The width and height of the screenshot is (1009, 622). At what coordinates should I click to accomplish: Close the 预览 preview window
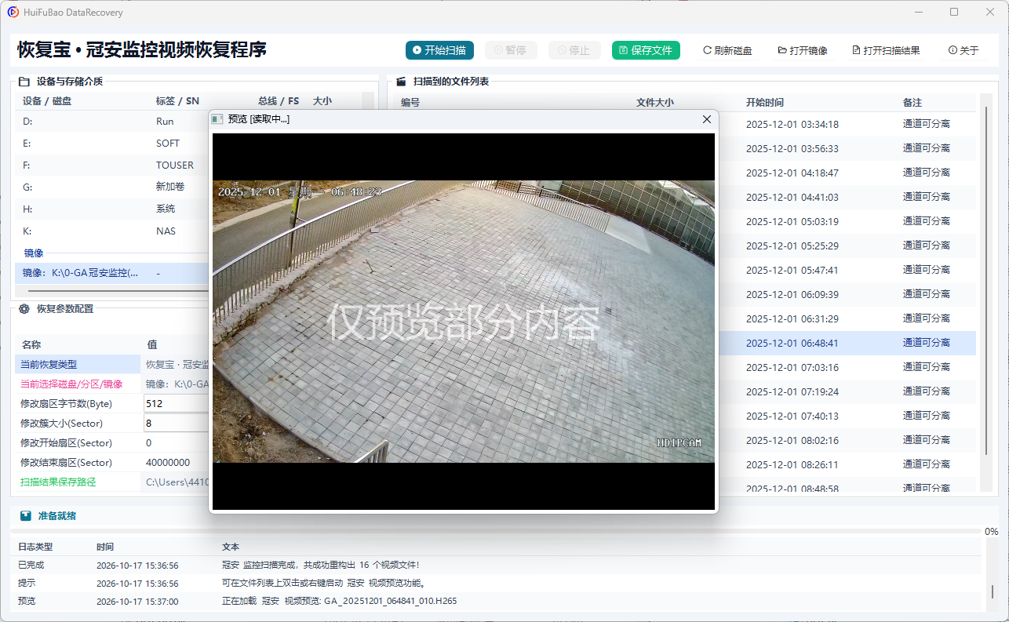[706, 119]
